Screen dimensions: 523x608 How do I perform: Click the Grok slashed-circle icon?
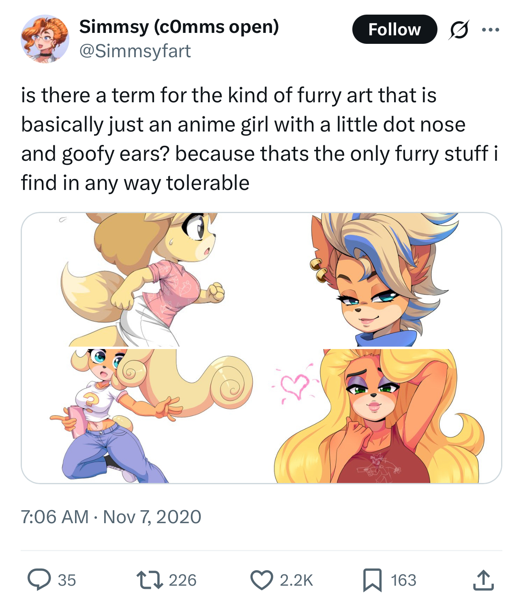pyautogui.click(x=459, y=30)
